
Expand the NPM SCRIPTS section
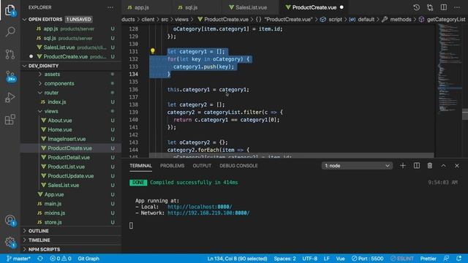tap(71, 249)
